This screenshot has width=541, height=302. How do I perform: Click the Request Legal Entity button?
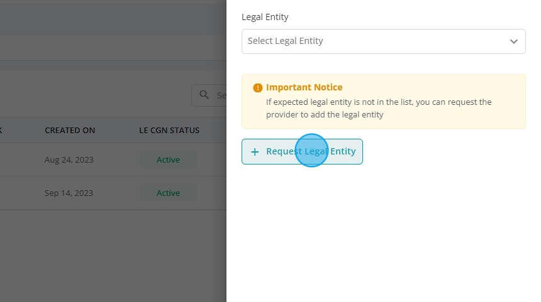tap(302, 151)
